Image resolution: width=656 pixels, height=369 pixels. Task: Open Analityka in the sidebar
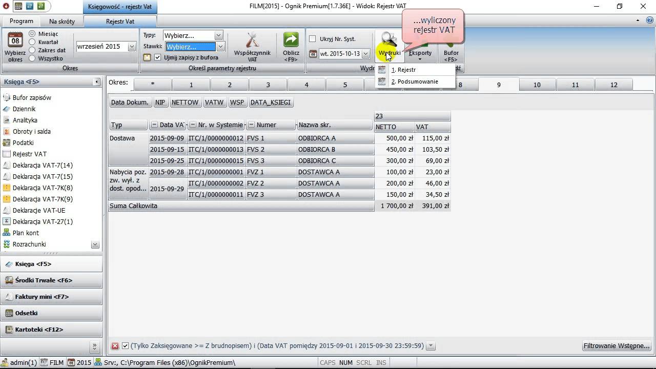click(x=25, y=120)
